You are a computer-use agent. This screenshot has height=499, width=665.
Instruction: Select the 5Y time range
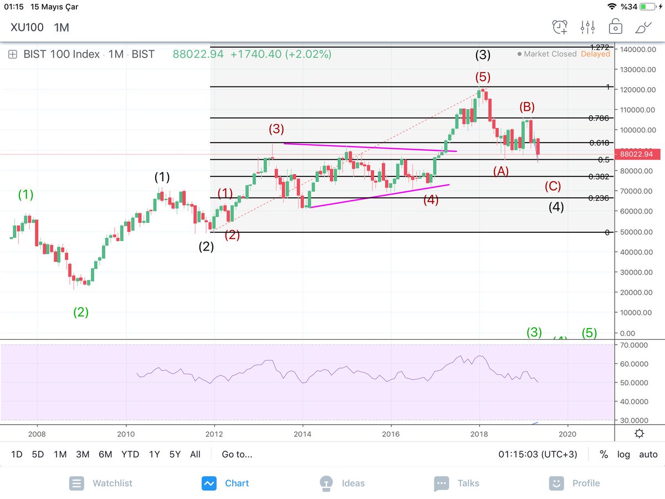point(175,454)
